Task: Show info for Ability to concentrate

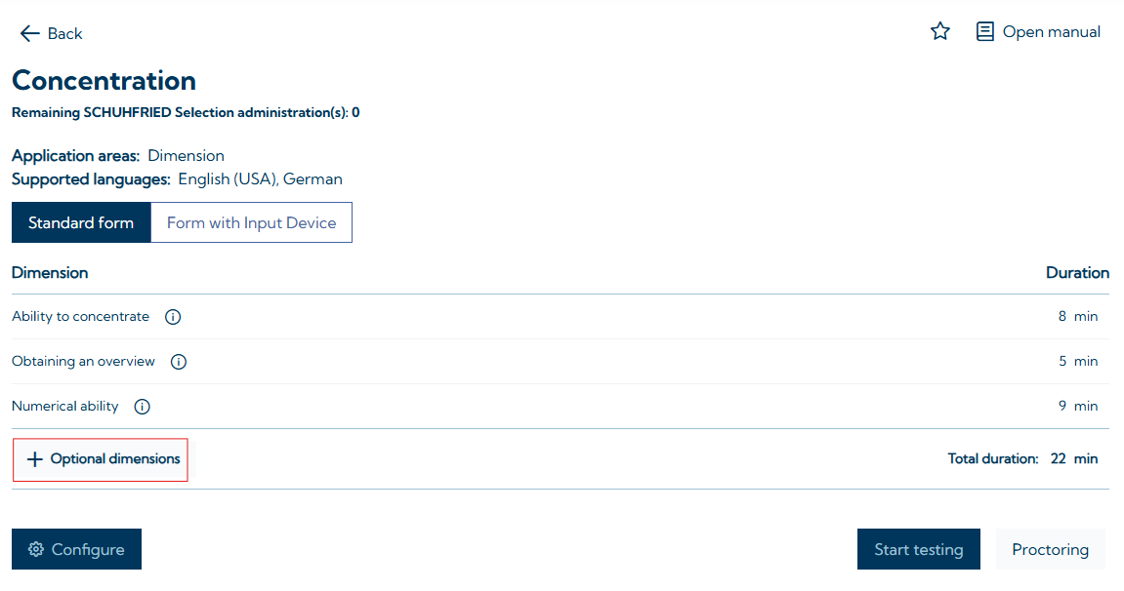Action: click(x=173, y=317)
